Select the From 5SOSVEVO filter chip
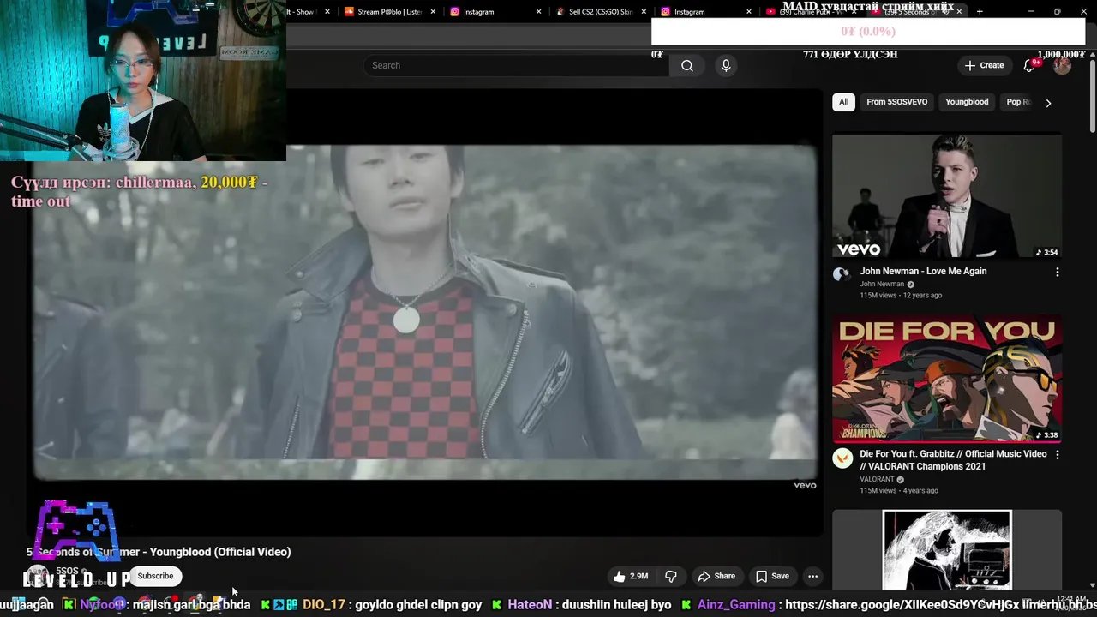The height and width of the screenshot is (617, 1097). click(896, 102)
